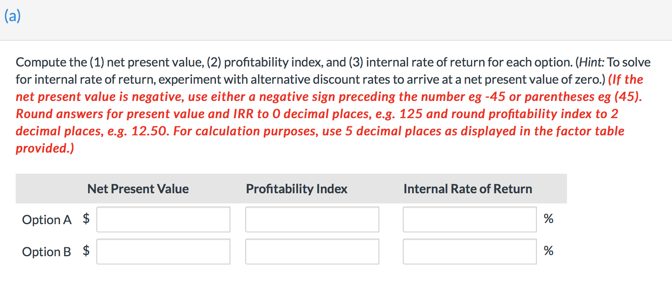
Task: Click the Option A Net Present Value field
Action: (x=163, y=219)
